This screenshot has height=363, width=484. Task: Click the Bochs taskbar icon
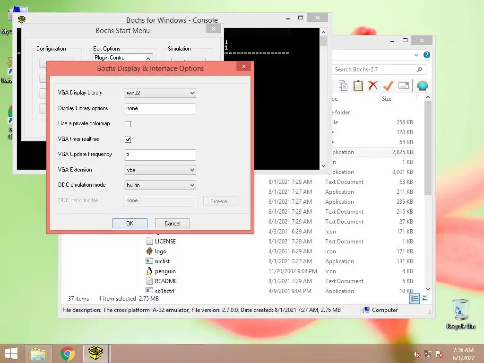[95, 354]
